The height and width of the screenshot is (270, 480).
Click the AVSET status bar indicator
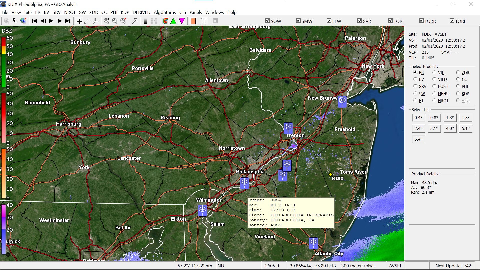[x=395, y=266]
